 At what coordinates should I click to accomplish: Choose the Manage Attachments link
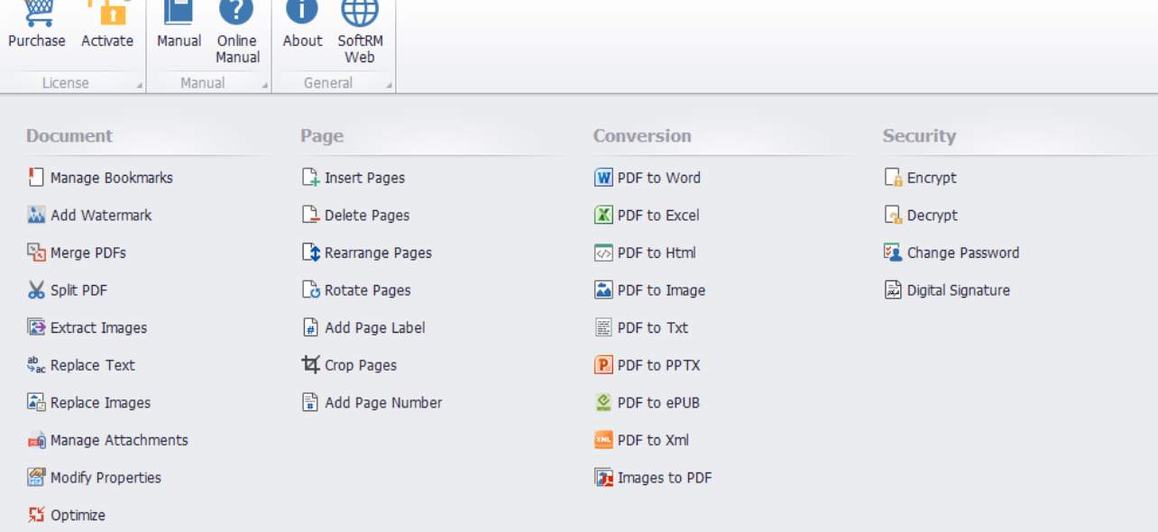(x=120, y=440)
